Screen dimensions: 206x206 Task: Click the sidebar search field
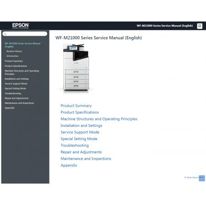tap(25, 34)
